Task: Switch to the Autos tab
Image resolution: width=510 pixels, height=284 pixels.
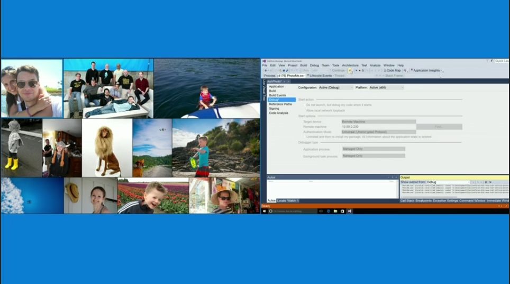Action: pos(271,201)
